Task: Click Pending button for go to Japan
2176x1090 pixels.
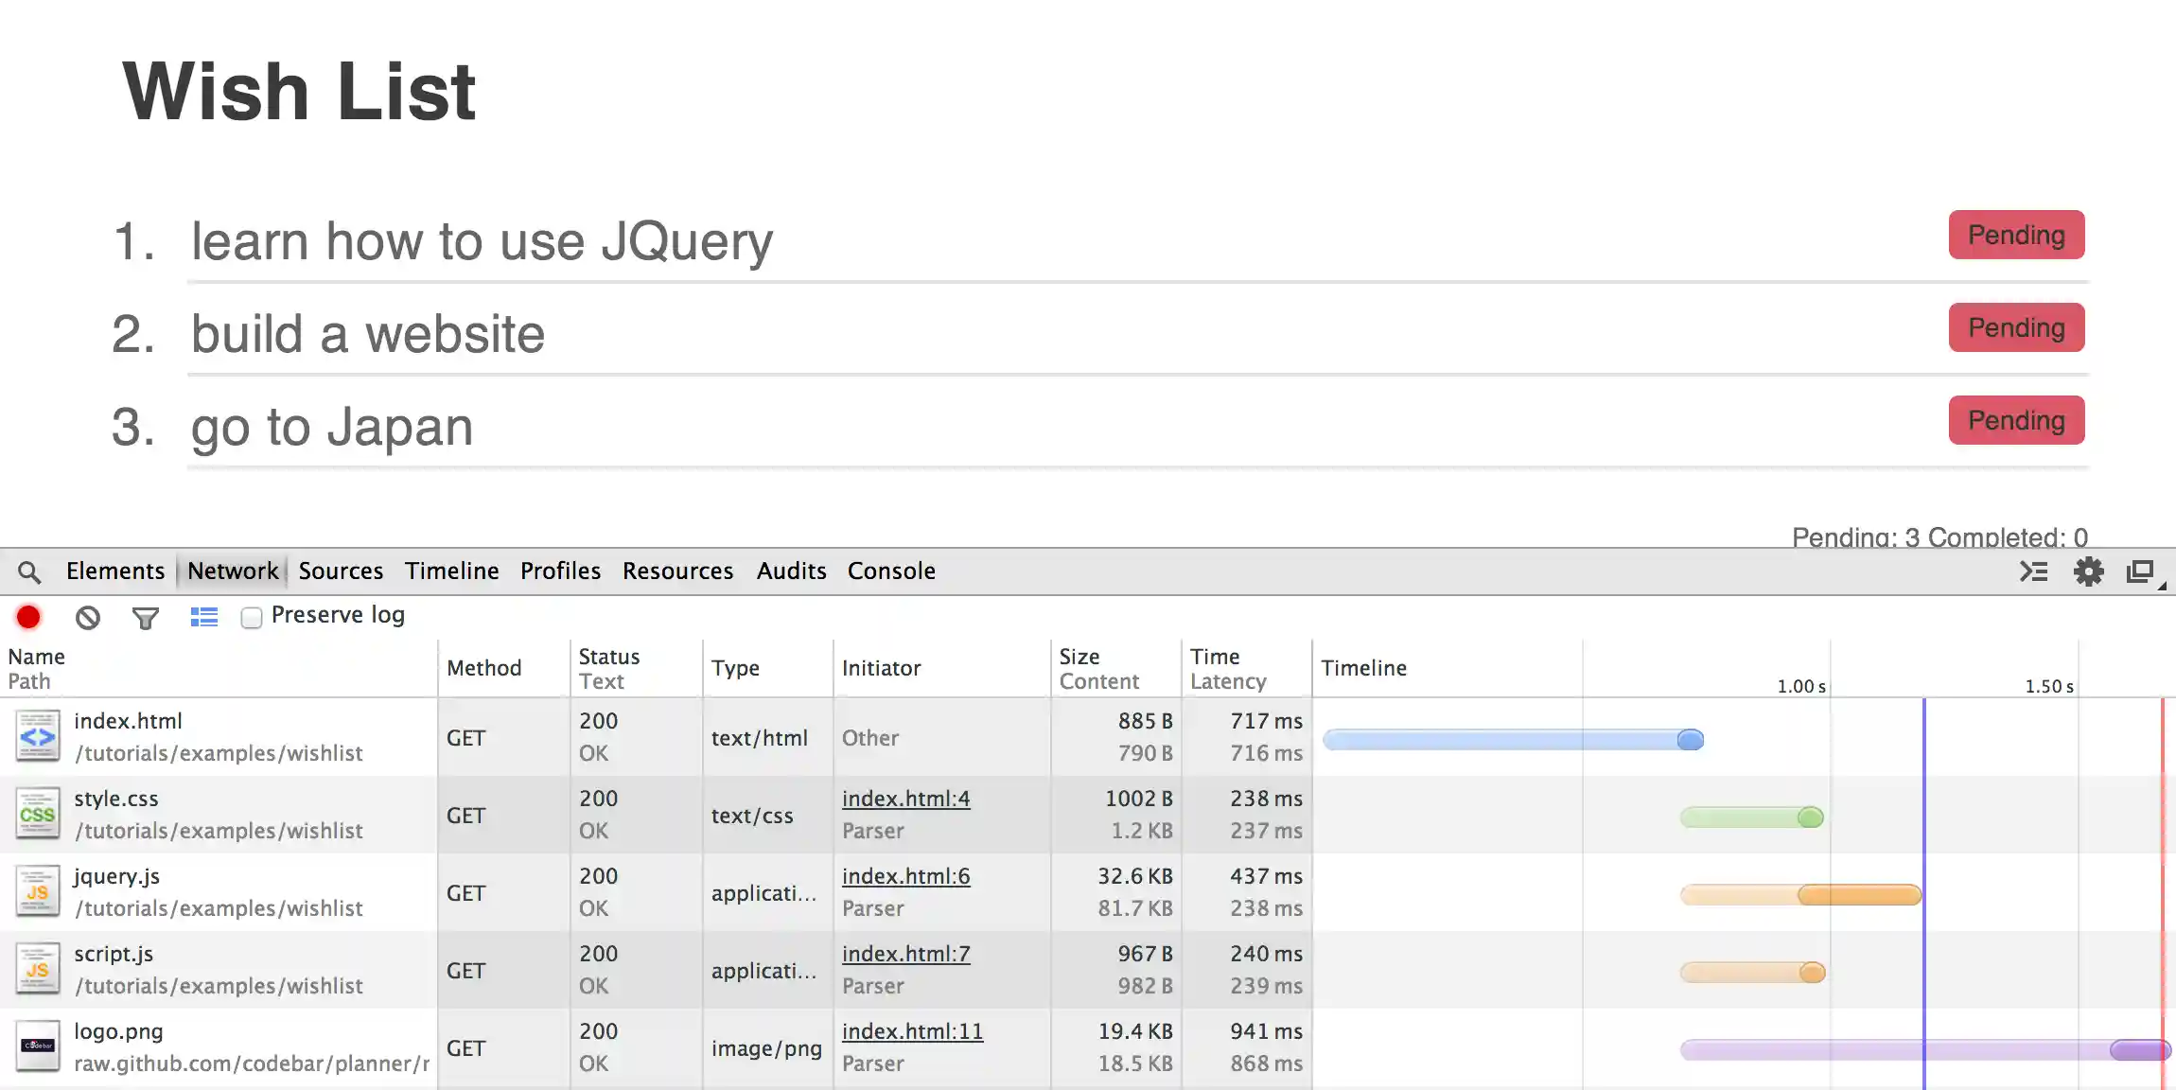Action: tap(2016, 420)
